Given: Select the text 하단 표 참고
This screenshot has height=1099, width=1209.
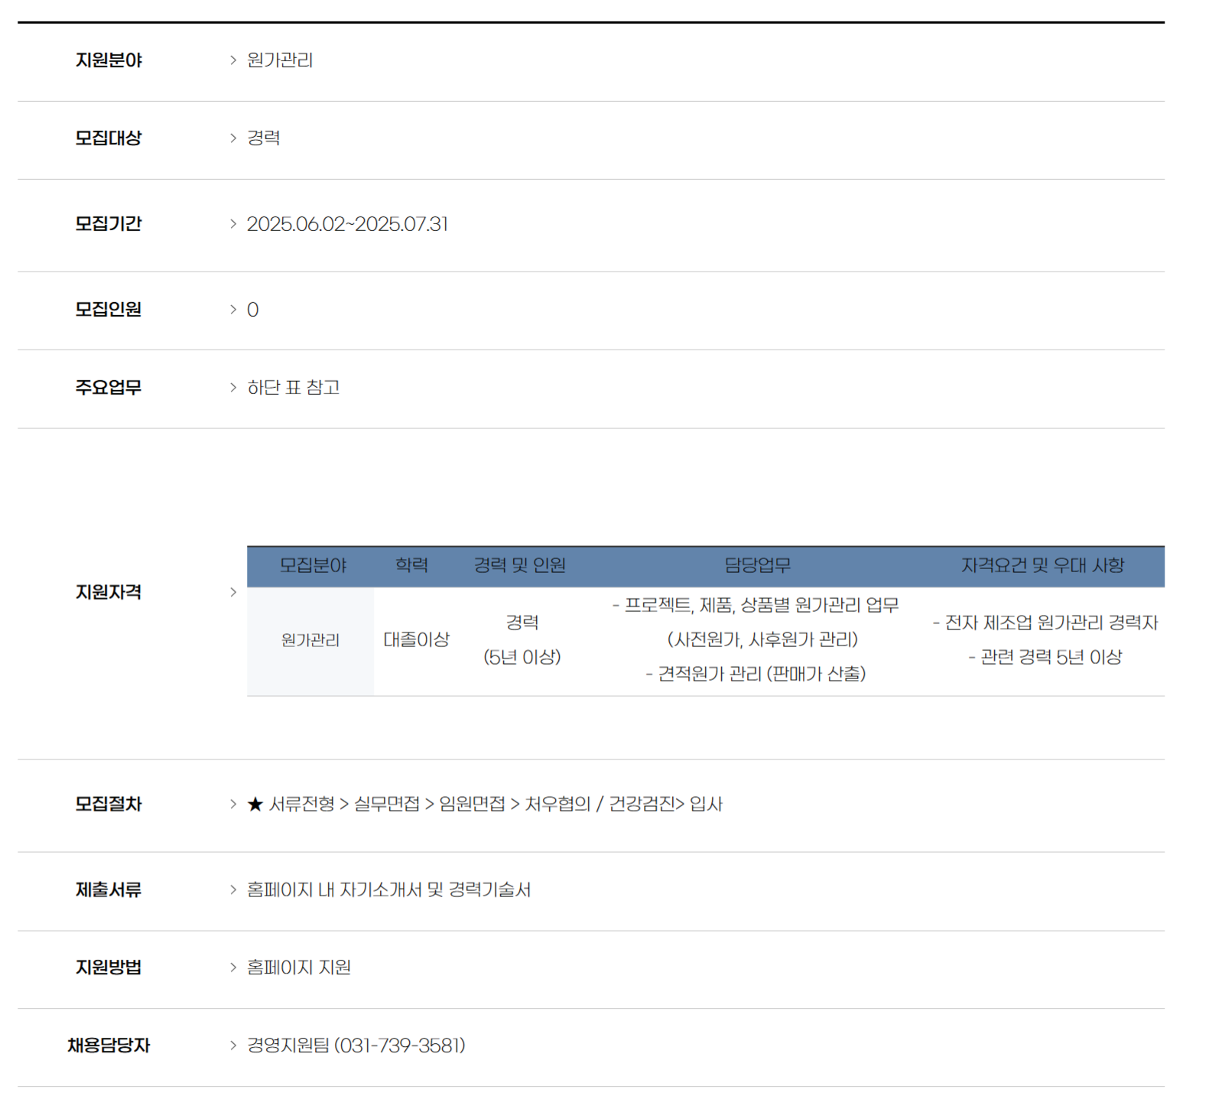Looking at the screenshot, I should (293, 388).
